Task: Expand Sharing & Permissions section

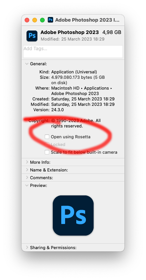Action: (27, 248)
